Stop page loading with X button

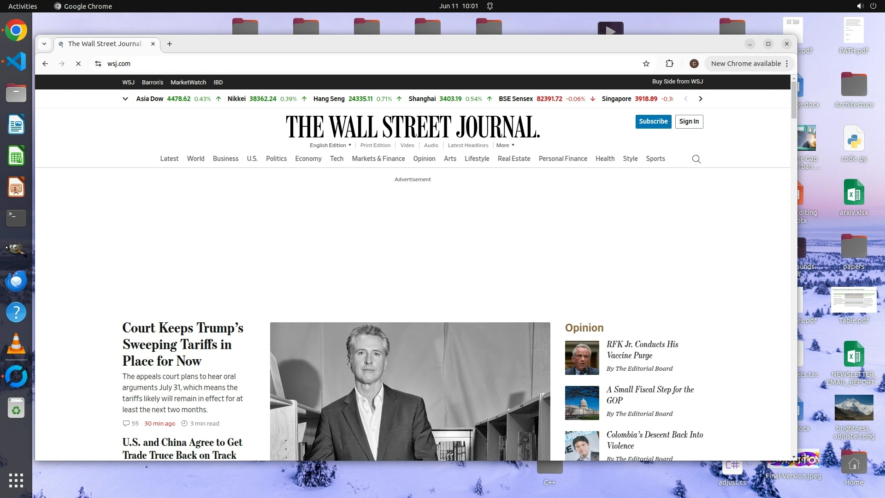pyautogui.click(x=78, y=64)
